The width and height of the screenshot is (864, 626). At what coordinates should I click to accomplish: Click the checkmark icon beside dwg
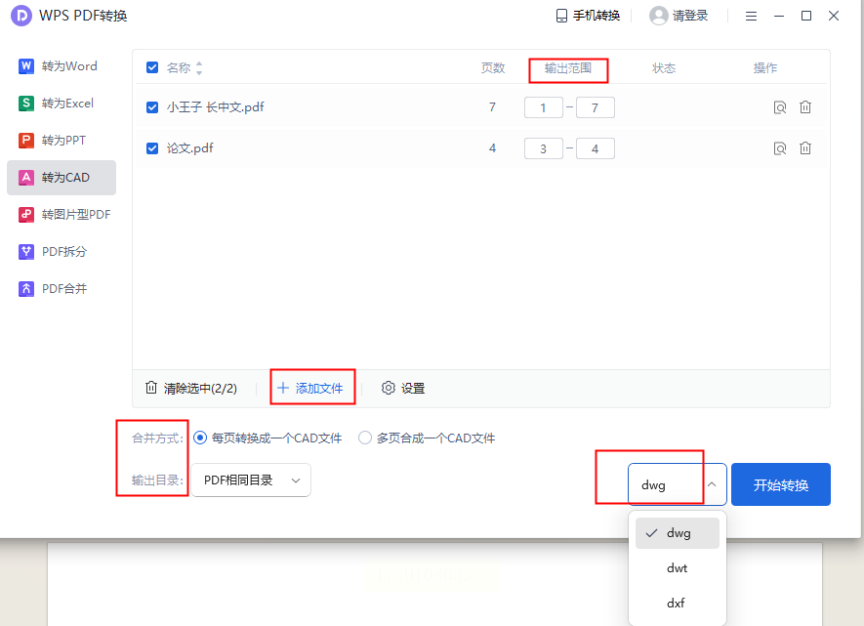click(x=651, y=533)
